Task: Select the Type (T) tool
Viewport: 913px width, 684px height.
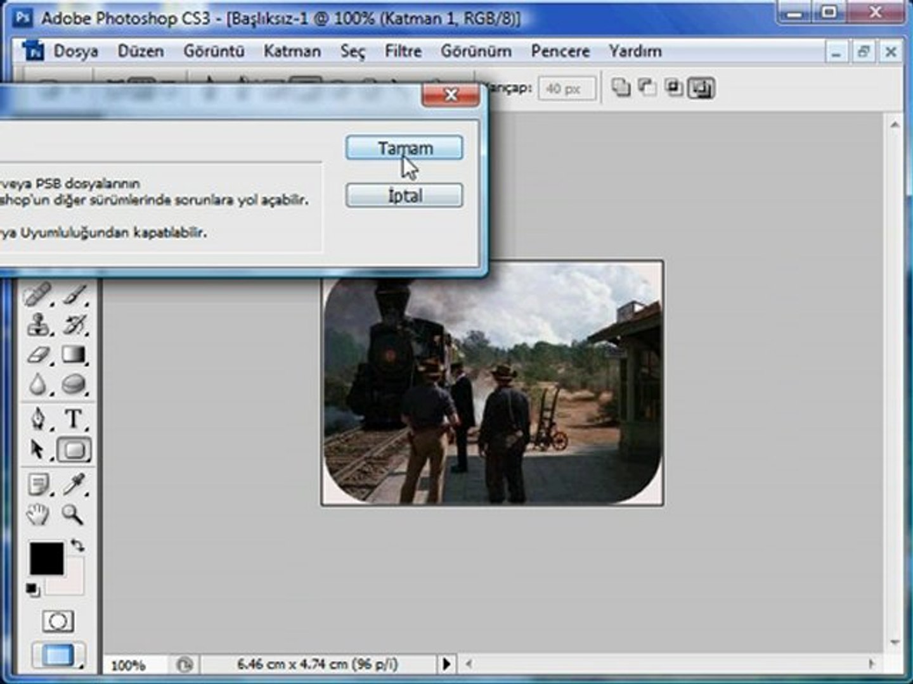Action: click(x=74, y=419)
